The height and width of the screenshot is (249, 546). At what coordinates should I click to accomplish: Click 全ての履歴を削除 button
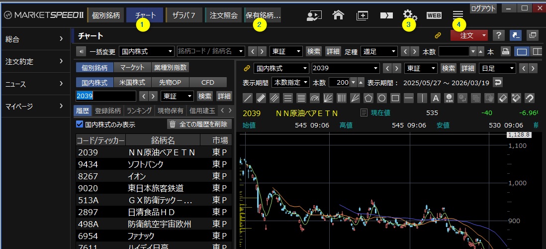199,124
